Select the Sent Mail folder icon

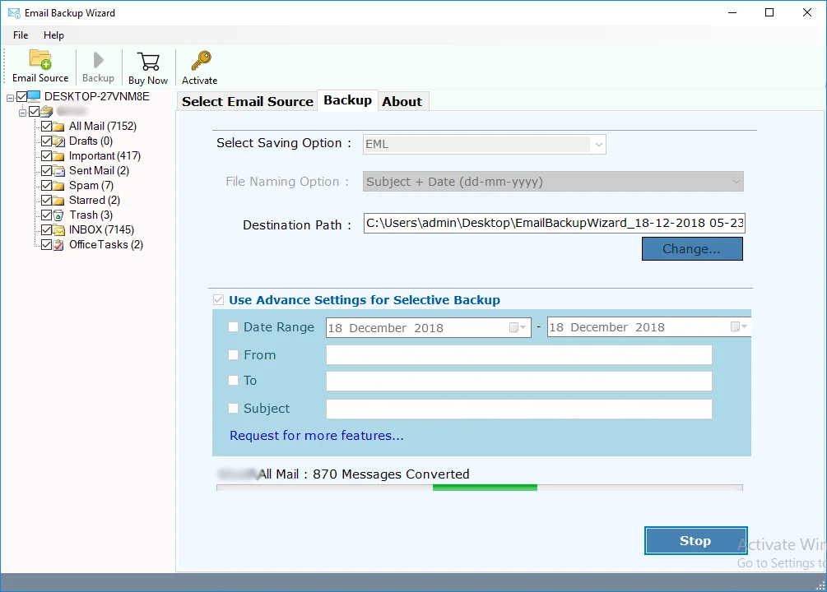click(59, 171)
